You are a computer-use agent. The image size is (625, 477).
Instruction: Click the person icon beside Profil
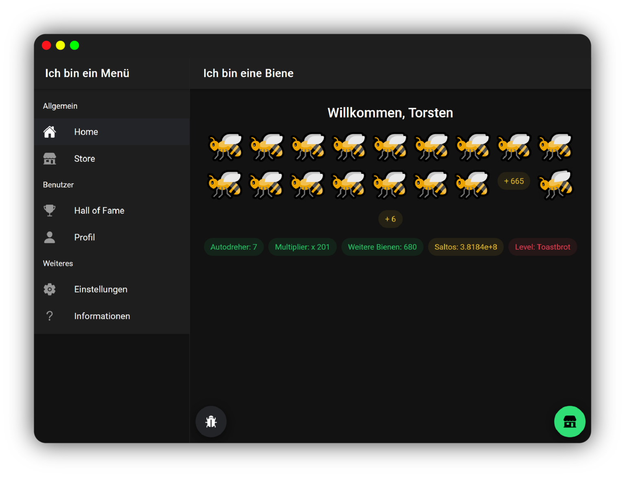(50, 237)
